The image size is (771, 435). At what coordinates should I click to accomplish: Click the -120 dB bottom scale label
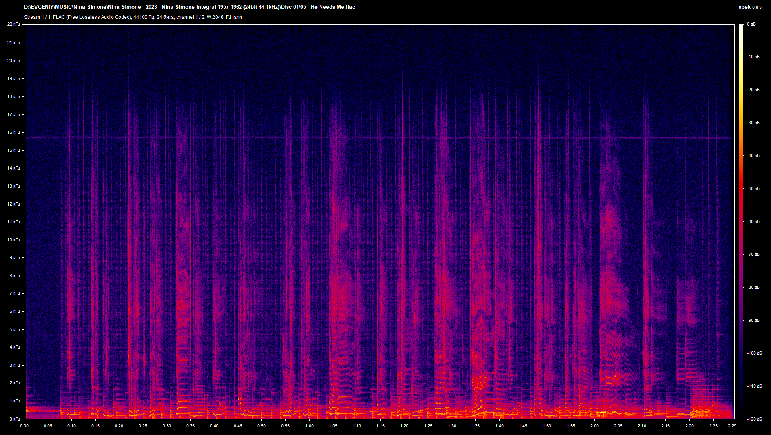(754, 419)
